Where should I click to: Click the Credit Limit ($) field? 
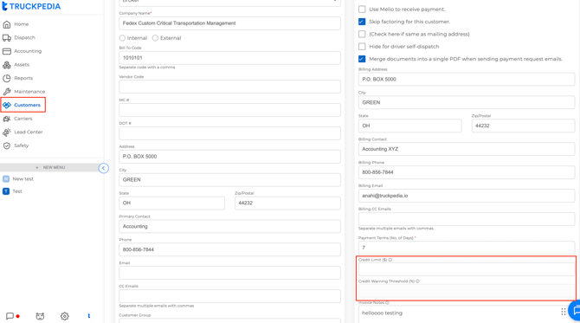467,269
